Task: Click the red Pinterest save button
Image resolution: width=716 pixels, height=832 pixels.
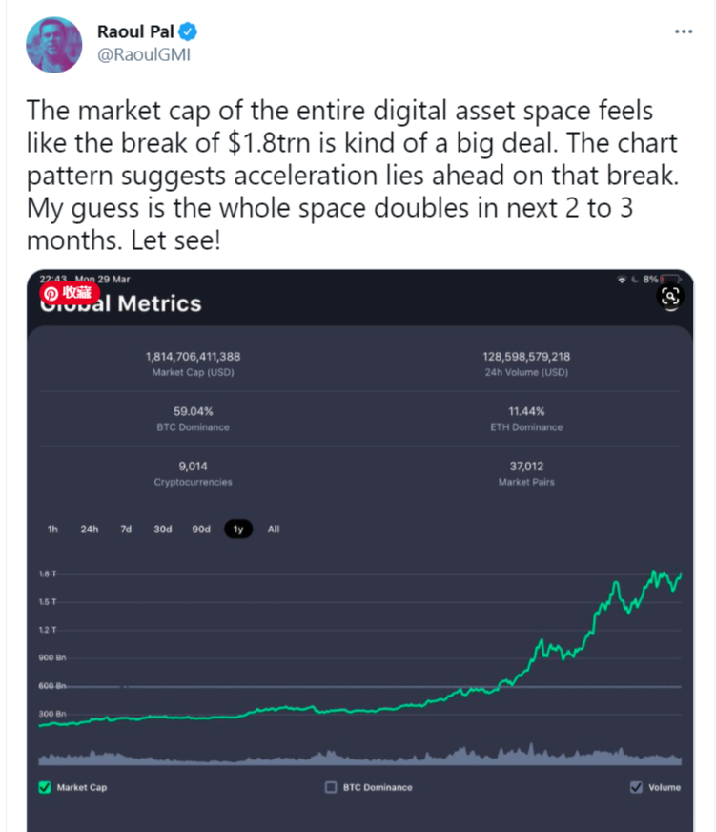Action: pyautogui.click(x=69, y=292)
